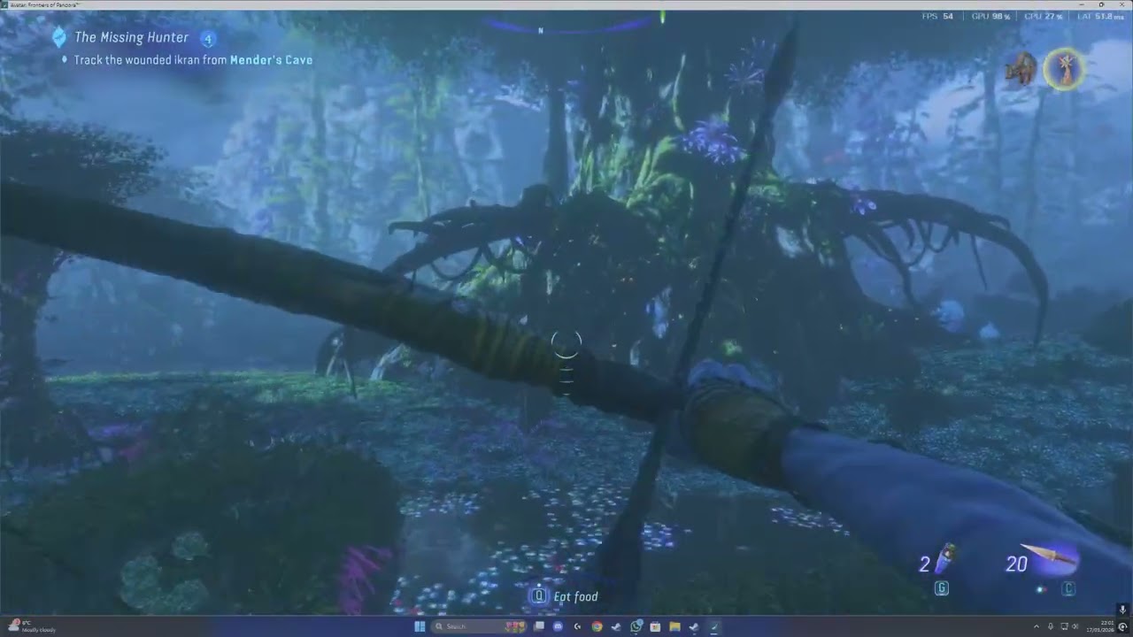Click the microphone icon in system tray

click(x=1051, y=626)
